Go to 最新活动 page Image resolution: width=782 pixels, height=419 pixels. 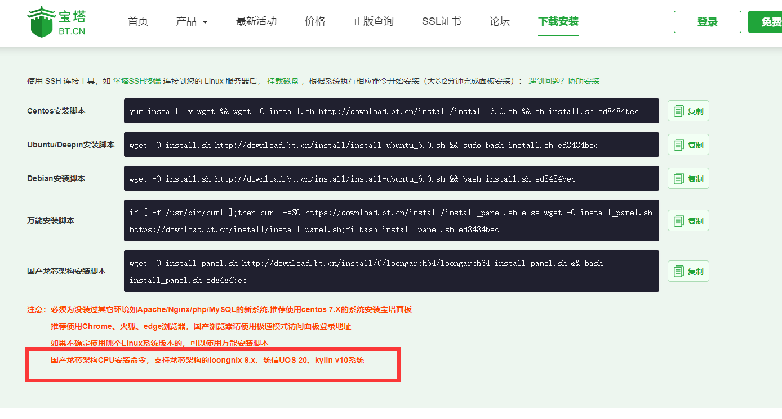pos(256,21)
